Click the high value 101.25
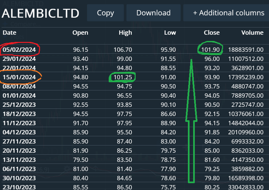The width and height of the screenshot is (269, 190). tap(123, 77)
